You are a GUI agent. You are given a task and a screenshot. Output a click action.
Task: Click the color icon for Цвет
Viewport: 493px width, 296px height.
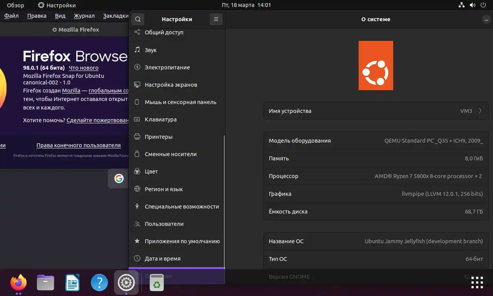click(x=137, y=172)
